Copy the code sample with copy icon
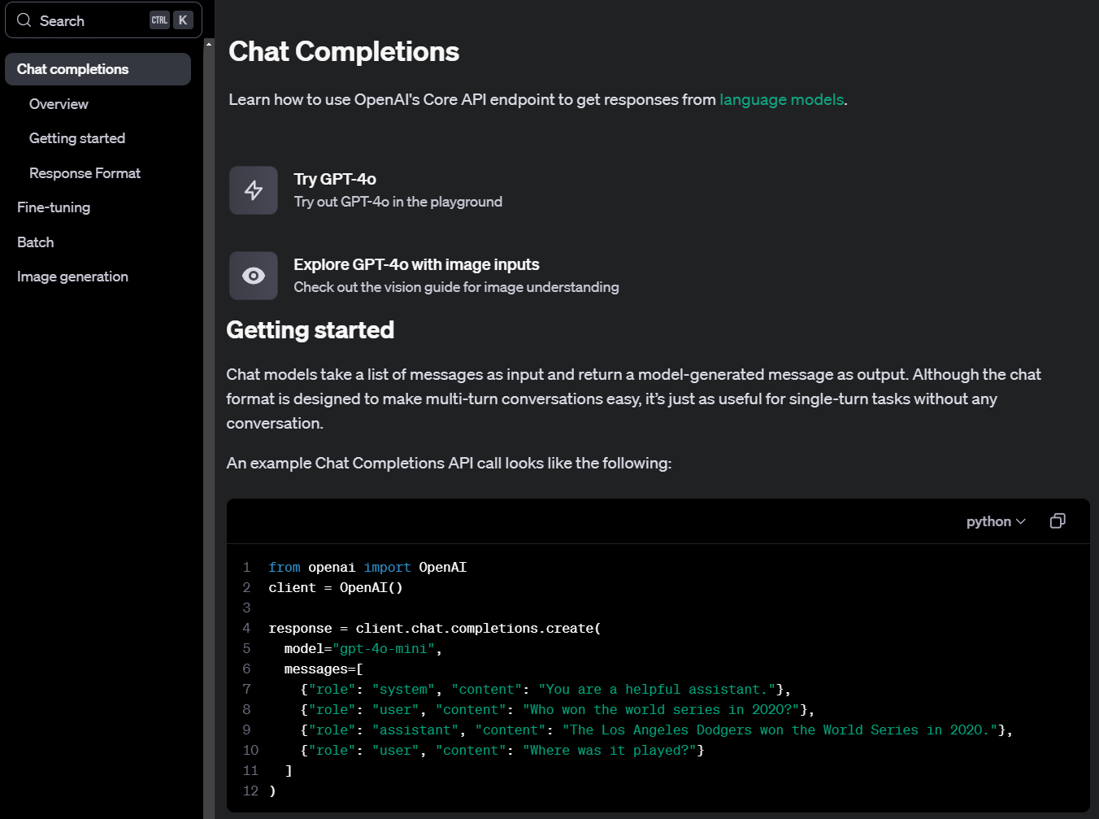The height and width of the screenshot is (819, 1099). coord(1058,521)
